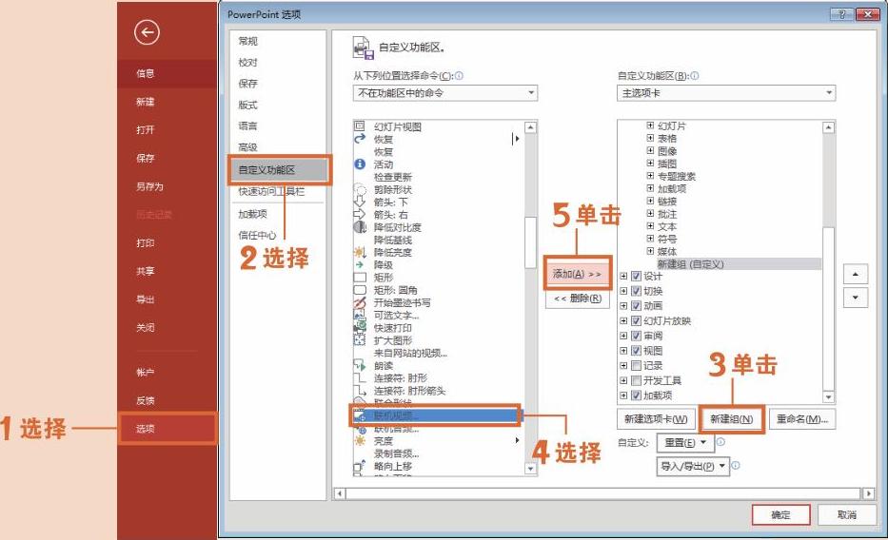
Task: Click the green arrow icon for 降级
Action: pyautogui.click(x=360, y=264)
